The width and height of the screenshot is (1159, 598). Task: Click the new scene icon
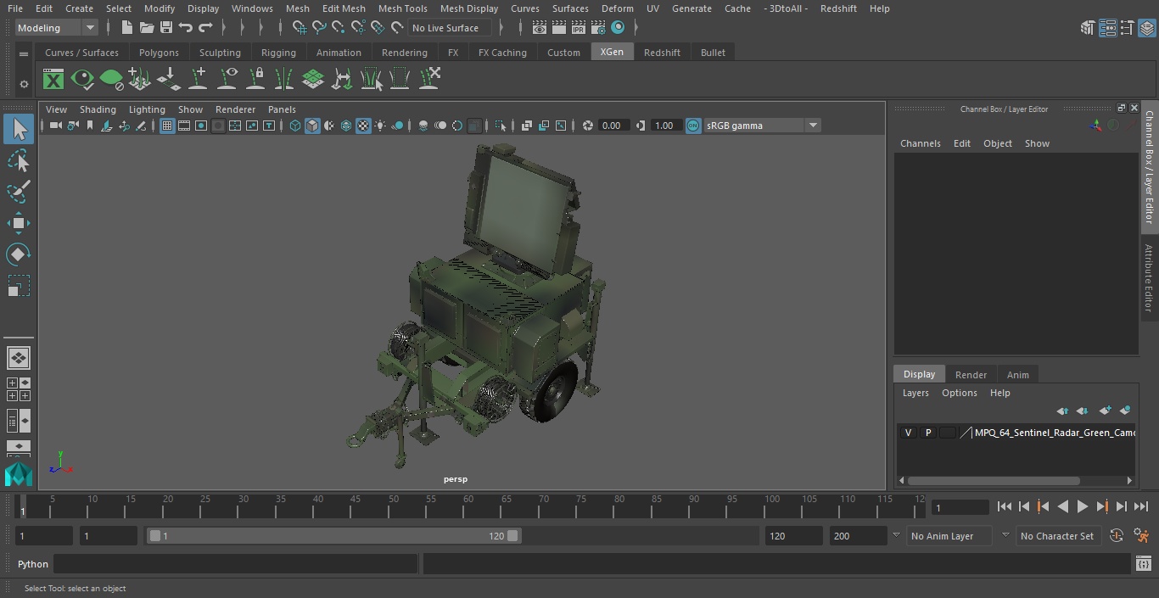click(x=126, y=28)
